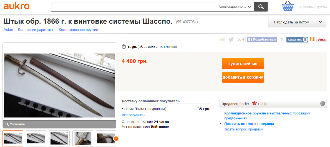Open the Коллекционно… category dropdown
Screen dimensions: 330x147
tap(235, 7)
